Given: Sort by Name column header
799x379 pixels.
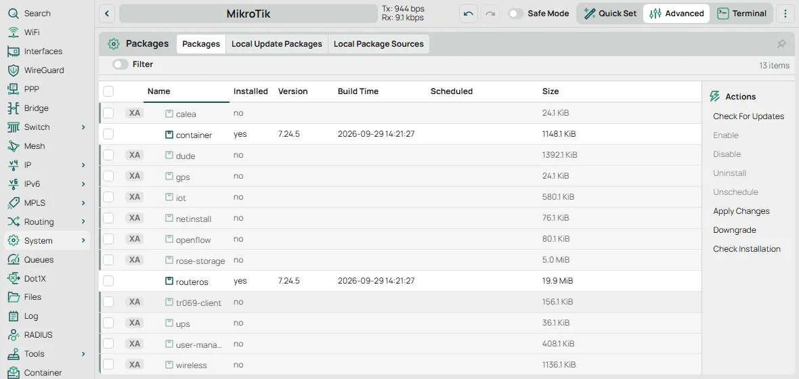Looking at the screenshot, I should (158, 91).
